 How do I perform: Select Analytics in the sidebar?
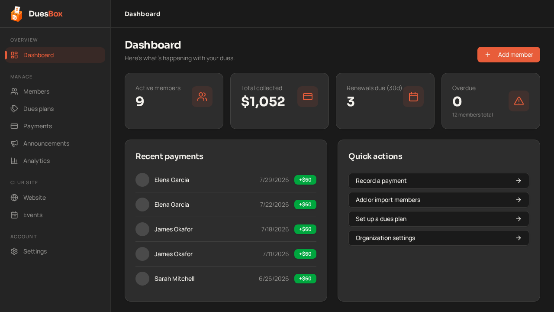tap(55, 161)
